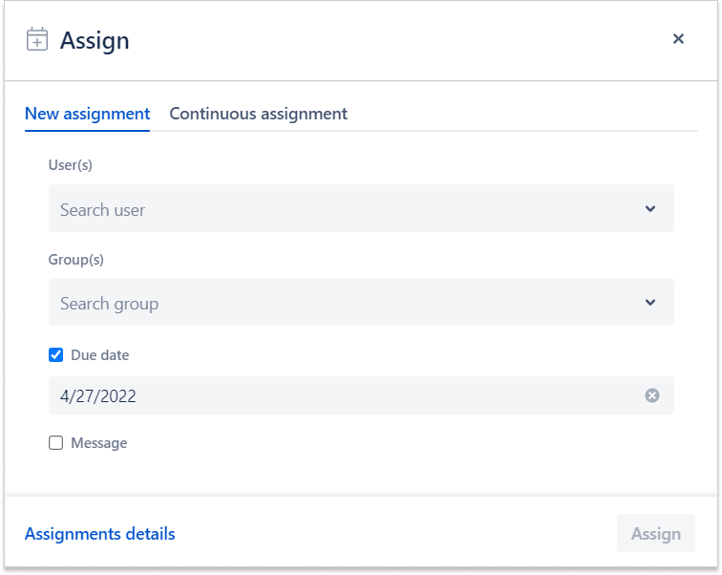Open the Assignments details link
This screenshot has width=722, height=575.
100,534
